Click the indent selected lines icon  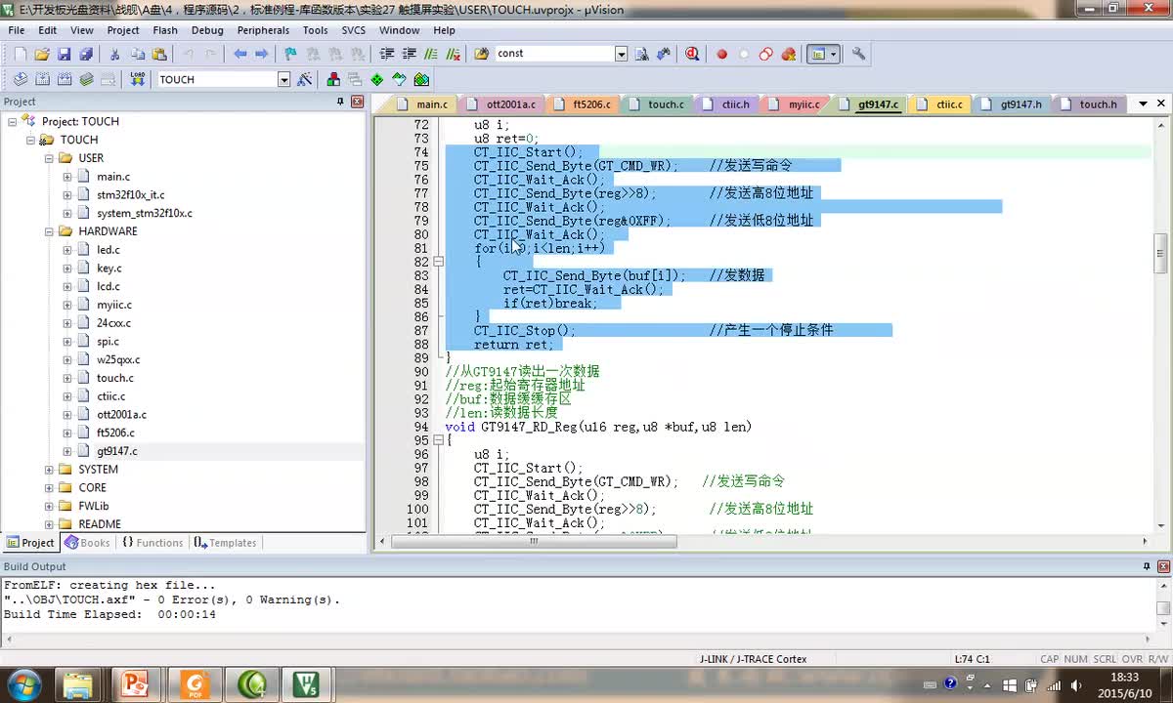point(387,54)
